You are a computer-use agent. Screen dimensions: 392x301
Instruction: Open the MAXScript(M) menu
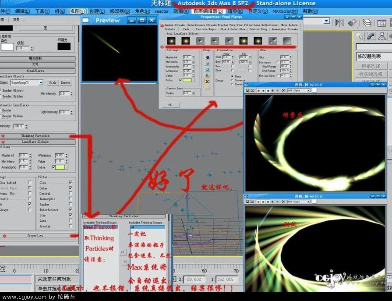[285, 11]
